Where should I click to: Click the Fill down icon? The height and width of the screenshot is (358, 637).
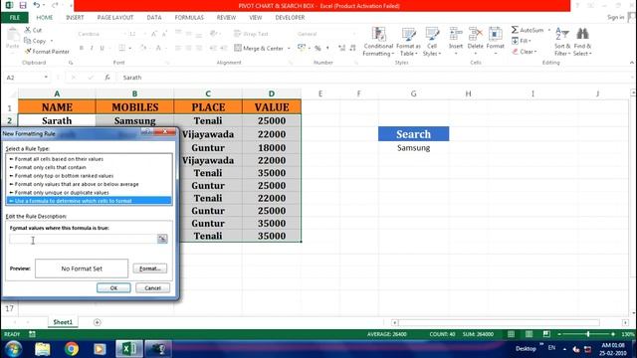[516, 41]
